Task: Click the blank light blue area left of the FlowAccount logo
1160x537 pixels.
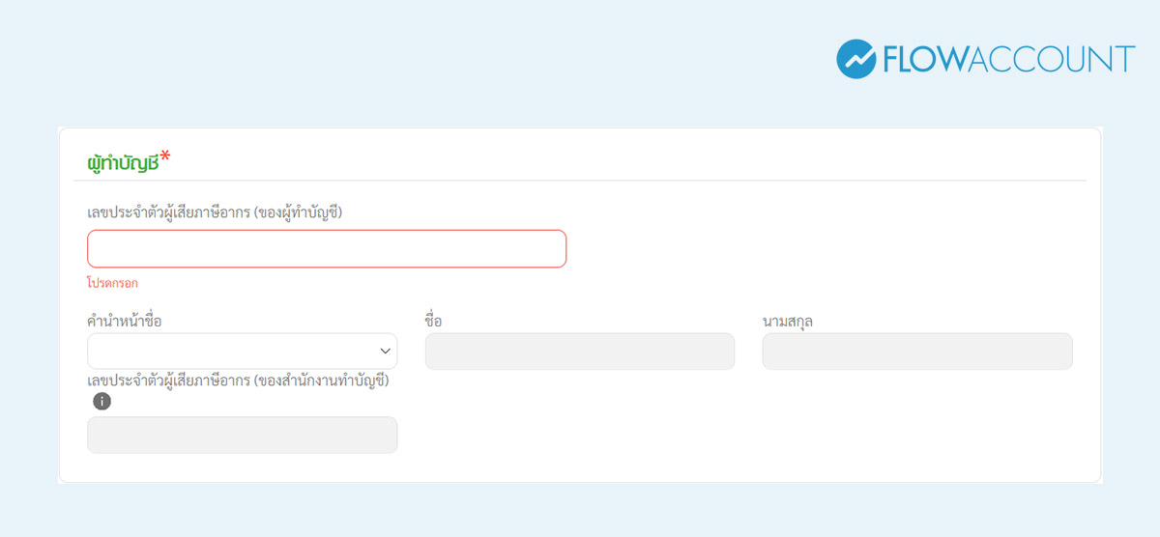Action: (483, 60)
